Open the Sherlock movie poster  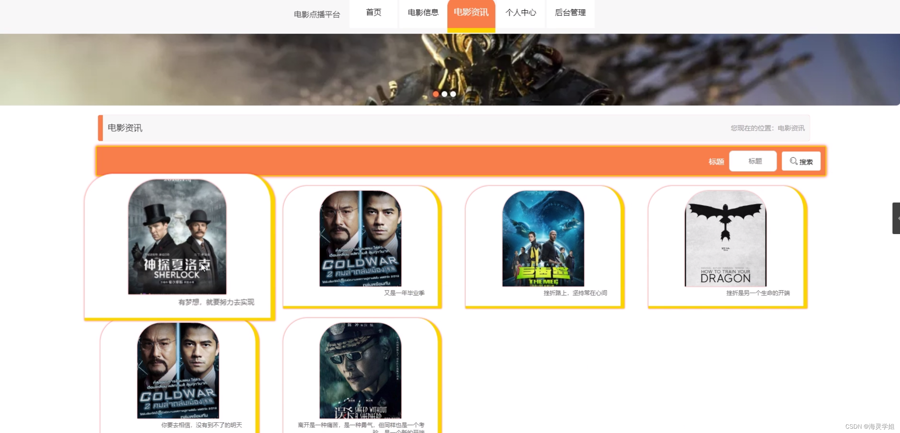click(177, 237)
